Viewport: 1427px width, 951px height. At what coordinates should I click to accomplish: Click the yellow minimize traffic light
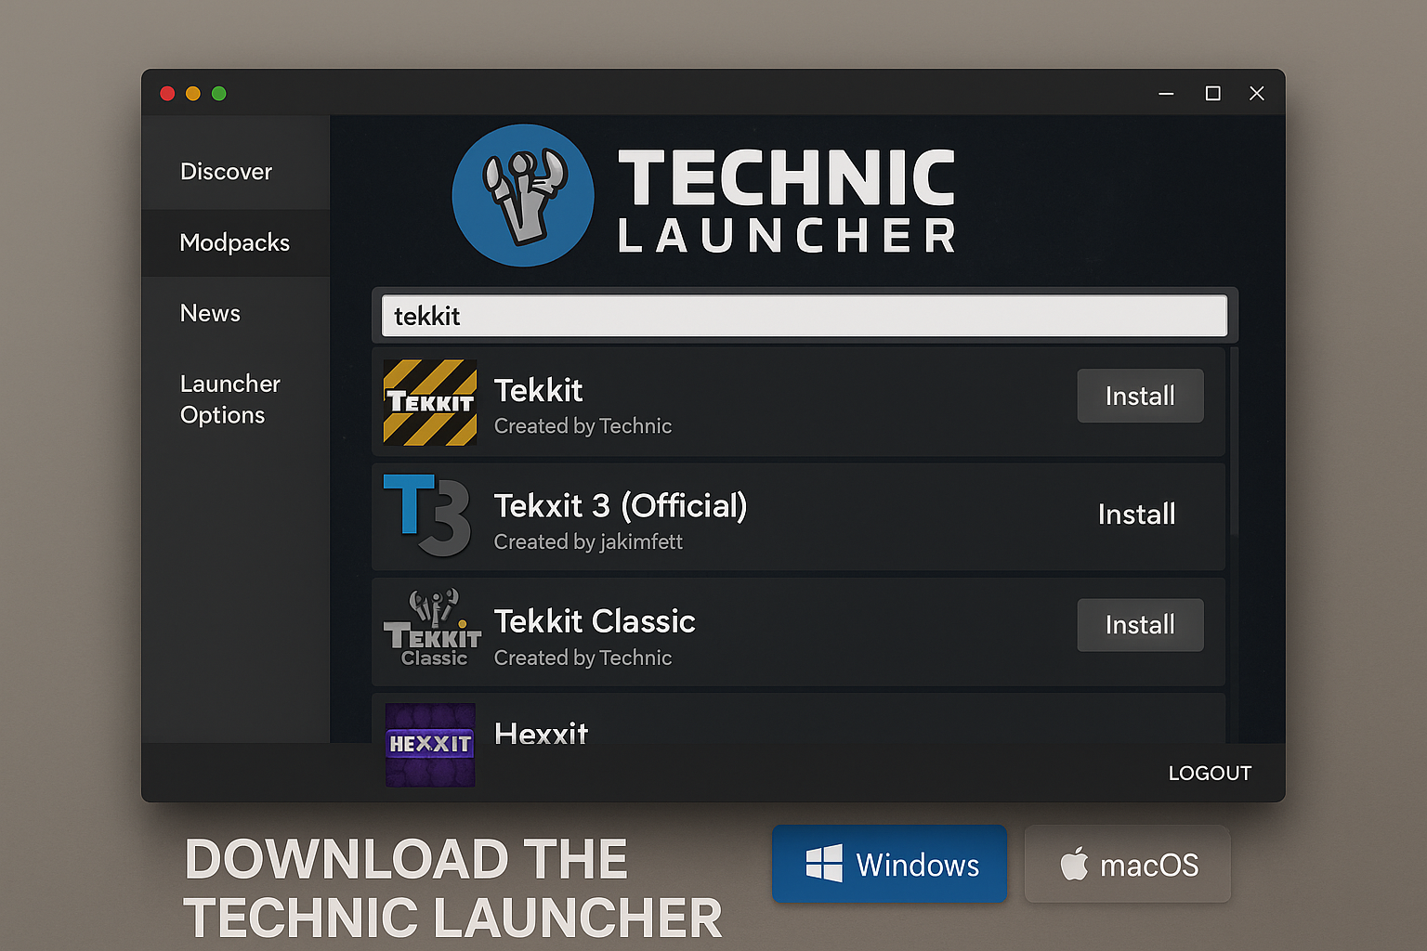pos(193,93)
